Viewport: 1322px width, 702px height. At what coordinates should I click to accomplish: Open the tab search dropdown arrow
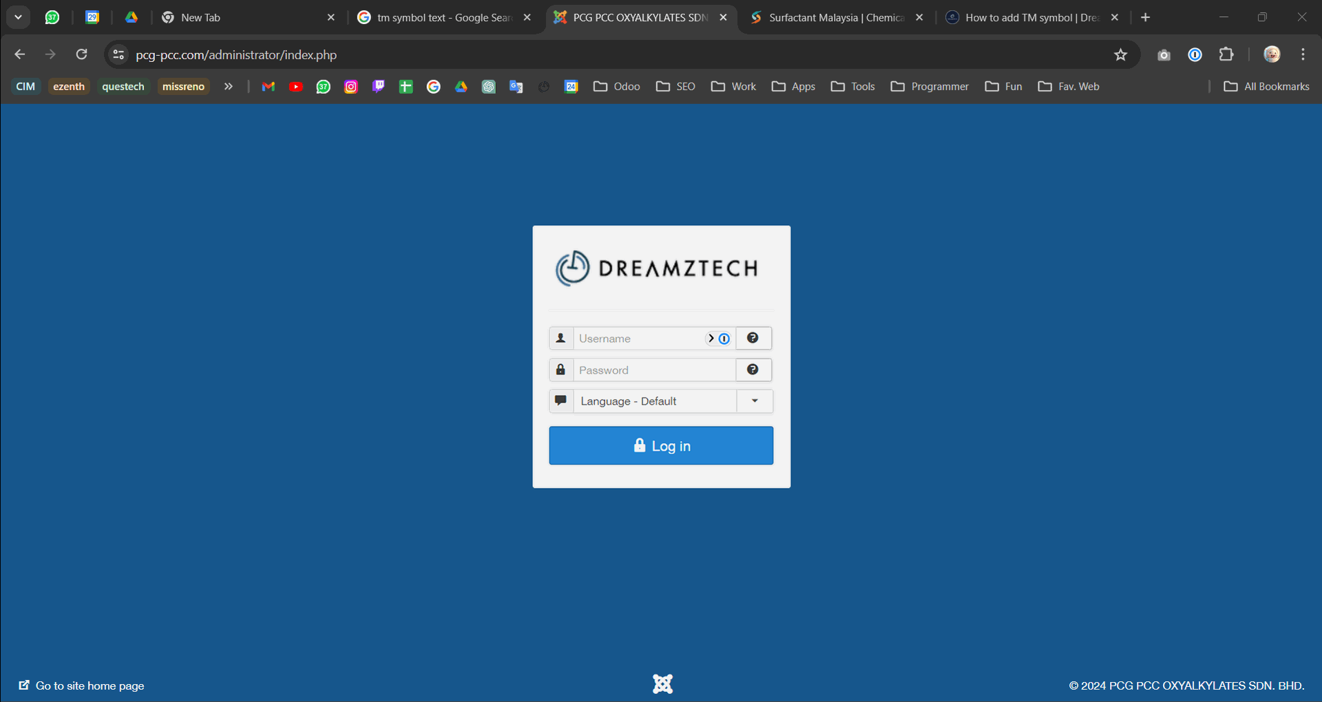click(x=19, y=17)
